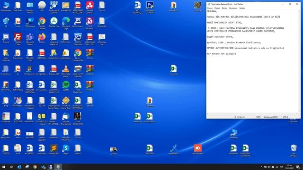This screenshot has width=303, height=170.
Task: Click the 100% zoom status in Notepad
Action: [x=258, y=117]
